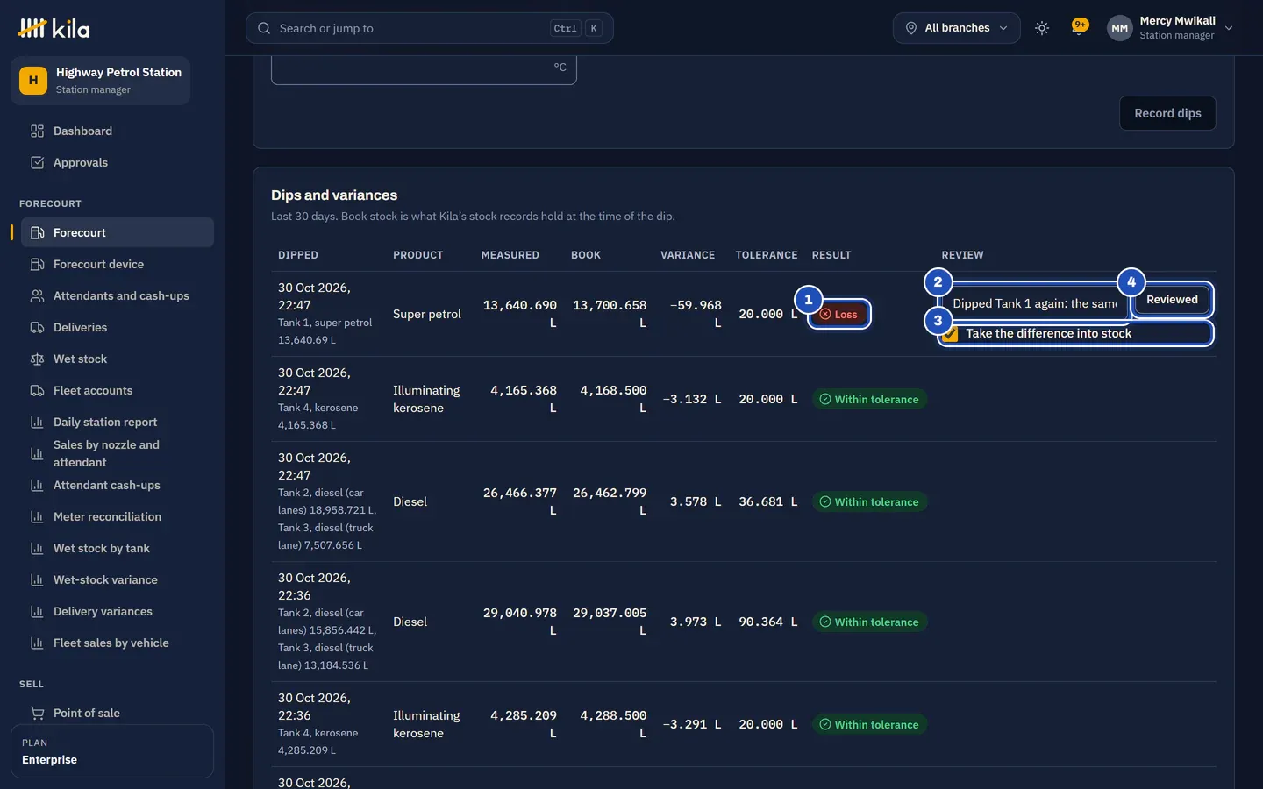Click the VARIANCE column header
The image size is (1263, 789).
[x=688, y=255]
